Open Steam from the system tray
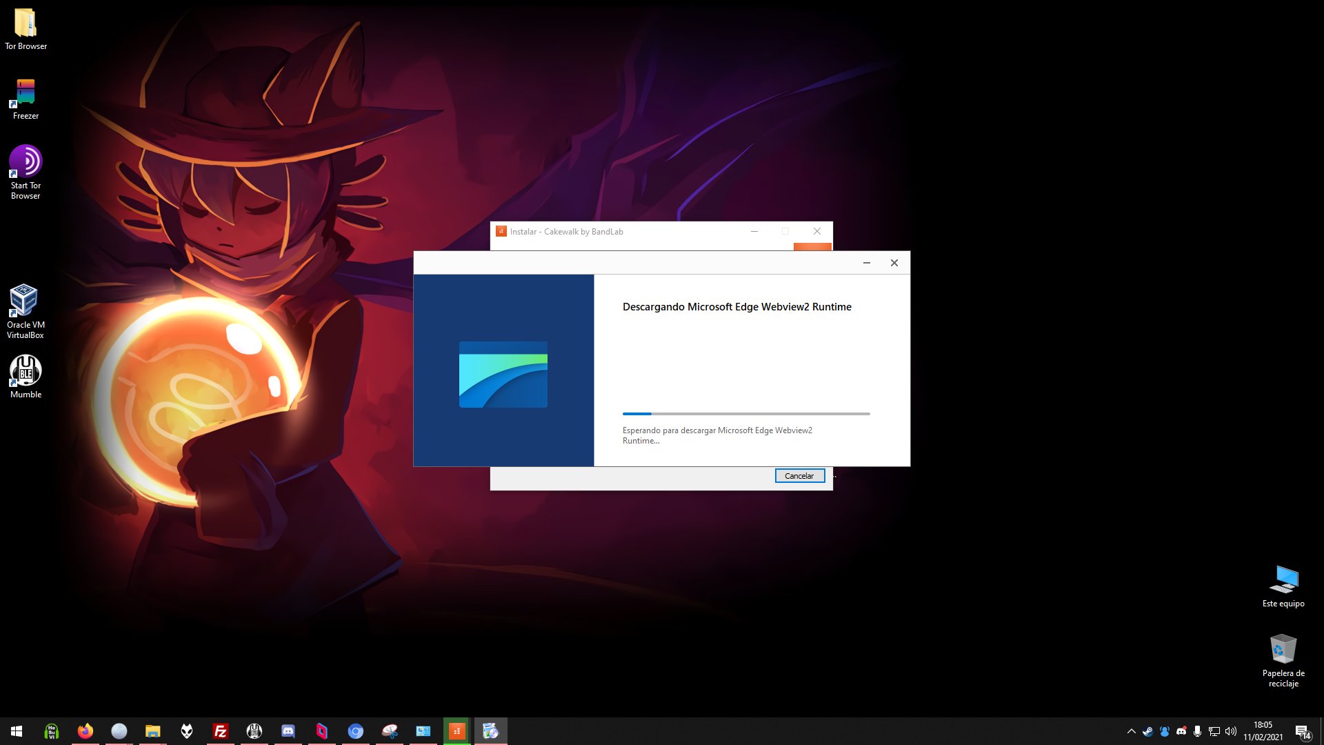Viewport: 1324px width, 745px height. click(x=1147, y=731)
